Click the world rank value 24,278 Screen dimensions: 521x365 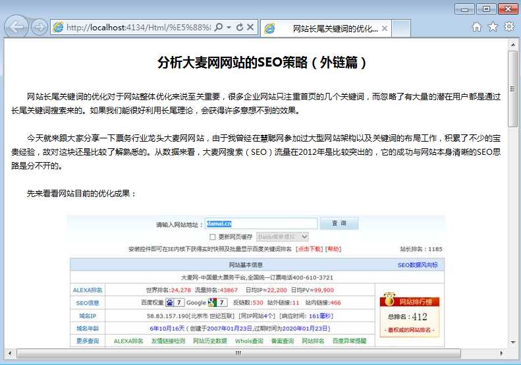(x=181, y=290)
